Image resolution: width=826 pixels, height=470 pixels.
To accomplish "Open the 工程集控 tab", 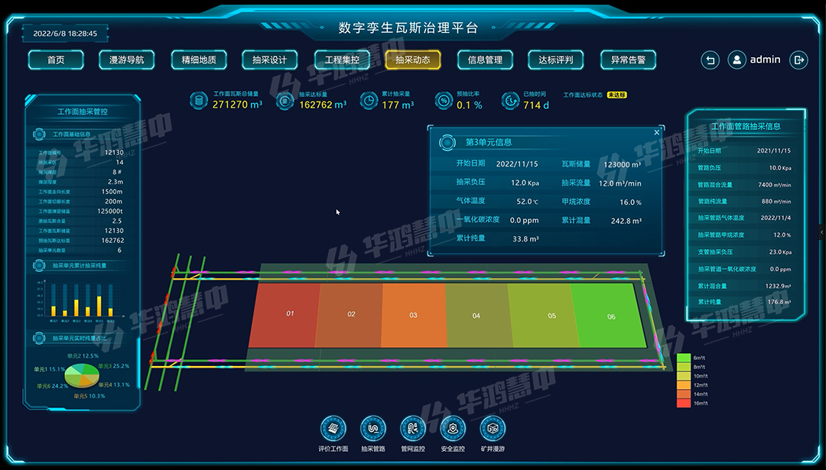I will click(342, 60).
